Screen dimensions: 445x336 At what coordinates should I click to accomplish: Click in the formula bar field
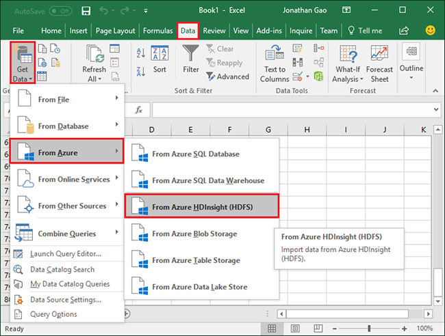coord(288,110)
